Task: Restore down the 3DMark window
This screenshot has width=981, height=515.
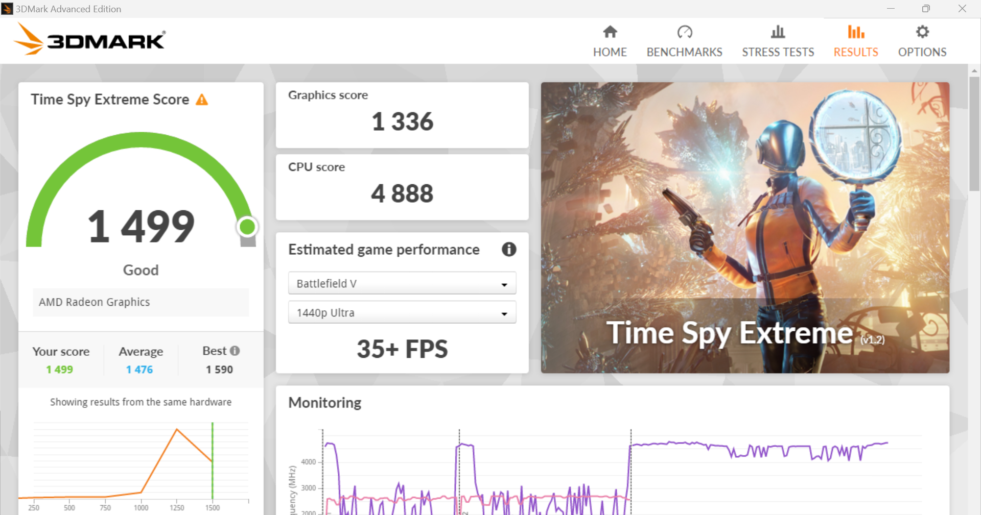Action: 926,9
